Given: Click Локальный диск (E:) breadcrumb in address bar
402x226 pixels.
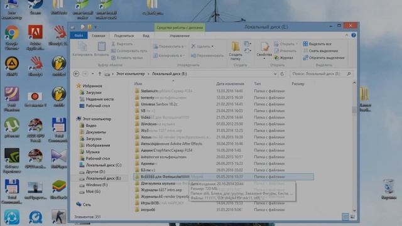Looking at the screenshot, I should (169, 74).
